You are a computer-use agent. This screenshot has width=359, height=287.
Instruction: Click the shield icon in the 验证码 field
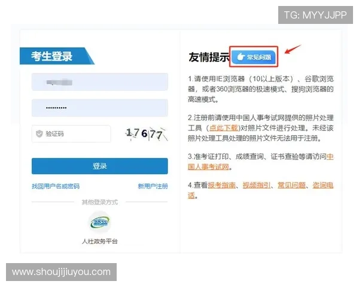pos(39,134)
